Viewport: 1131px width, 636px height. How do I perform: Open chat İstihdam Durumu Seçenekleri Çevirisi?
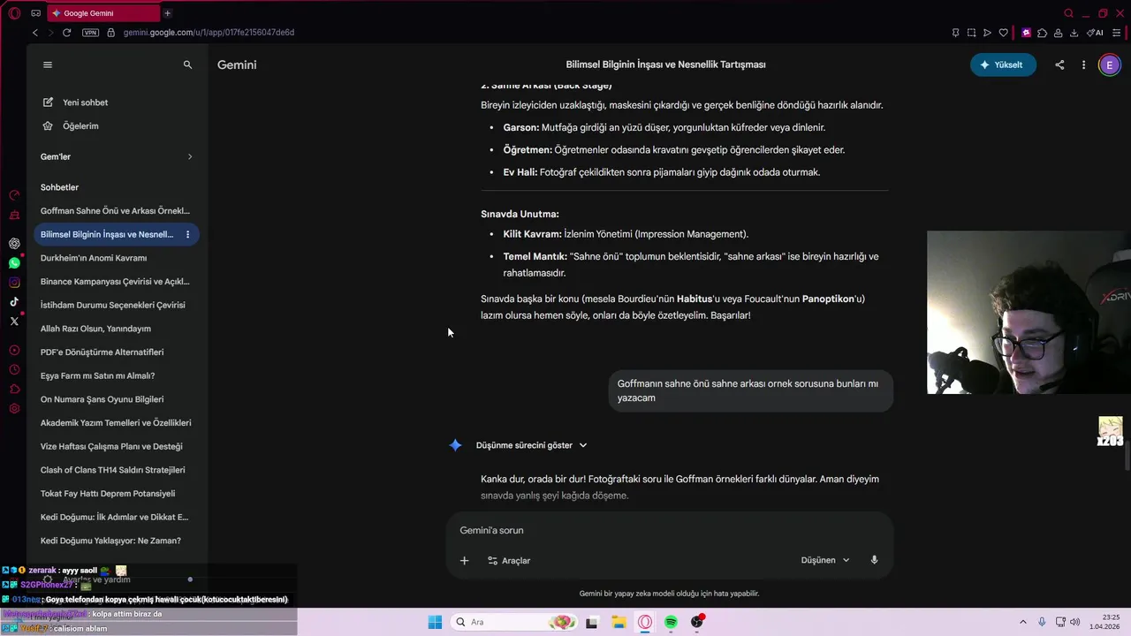click(x=113, y=305)
